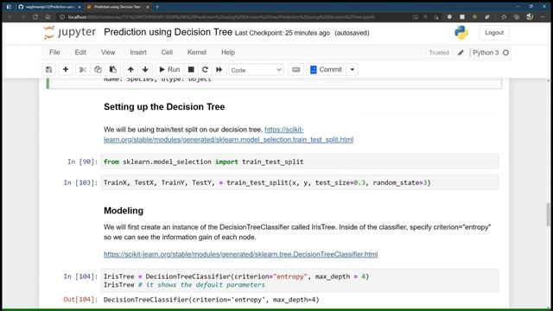Screen dimensions: 553x311
Task: Click the Last Checkpoint 25 minutes ago text
Action: [283, 33]
